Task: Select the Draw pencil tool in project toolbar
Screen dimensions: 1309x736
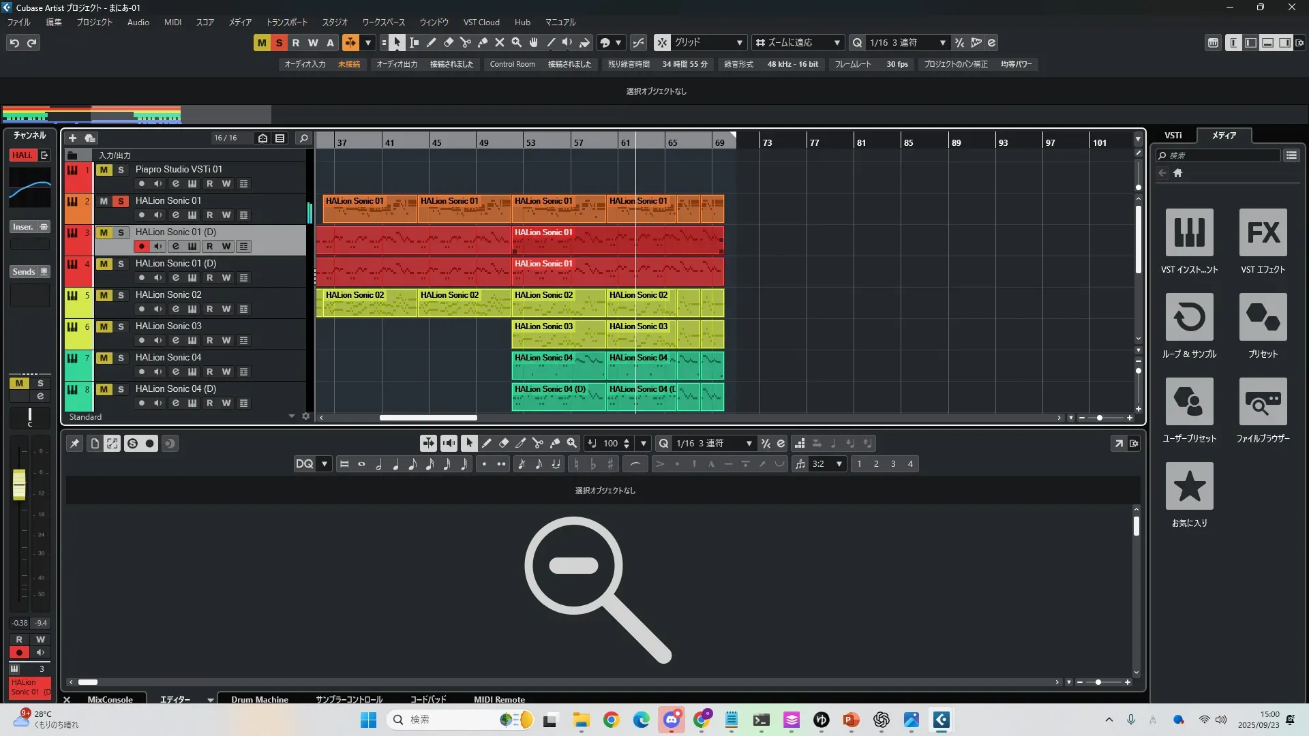Action: [x=431, y=42]
